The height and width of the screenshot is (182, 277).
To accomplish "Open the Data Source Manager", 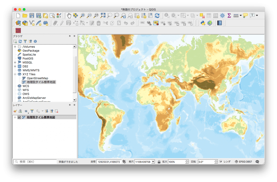I will coord(18,23).
